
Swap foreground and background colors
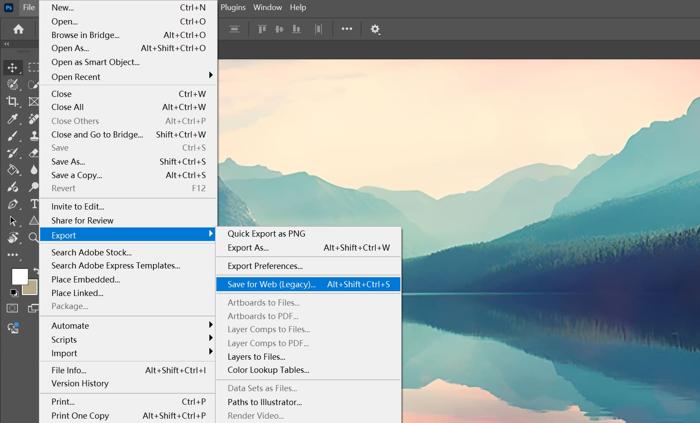click(x=35, y=271)
